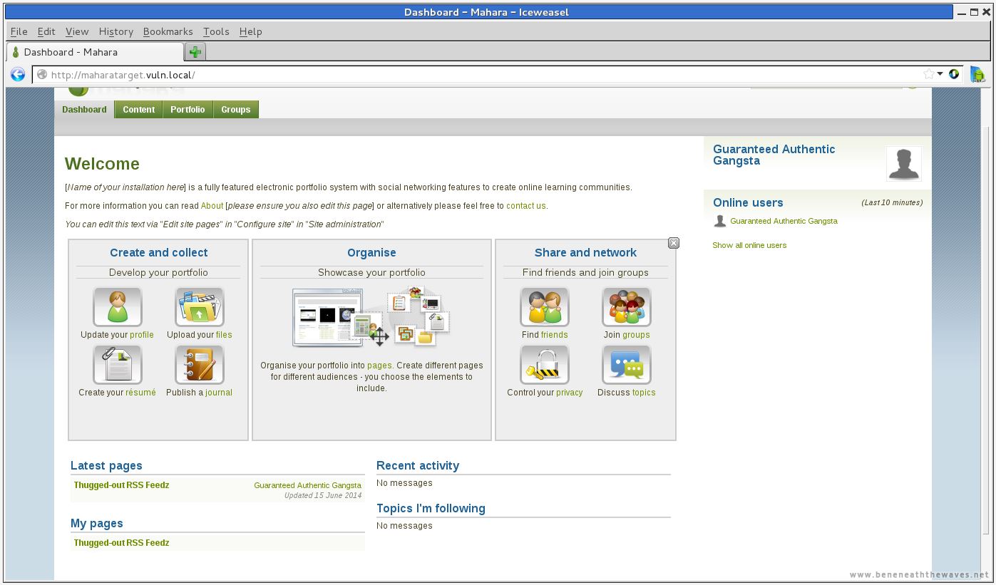Click Guaranteed Authentic Gangsta in Online users
Viewport: 996px width, 585px height.
click(x=784, y=221)
